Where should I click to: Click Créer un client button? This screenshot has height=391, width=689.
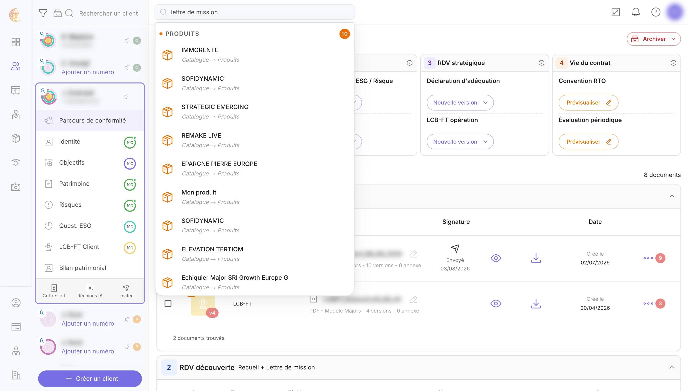(90, 379)
